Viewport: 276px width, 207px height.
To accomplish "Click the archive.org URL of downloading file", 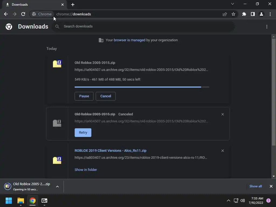I will (x=141, y=70).
